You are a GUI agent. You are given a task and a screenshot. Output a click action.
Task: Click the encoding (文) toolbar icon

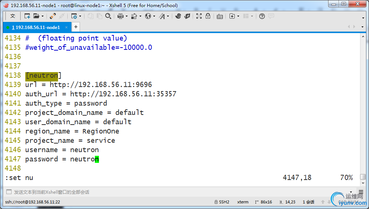tap(13, 16)
